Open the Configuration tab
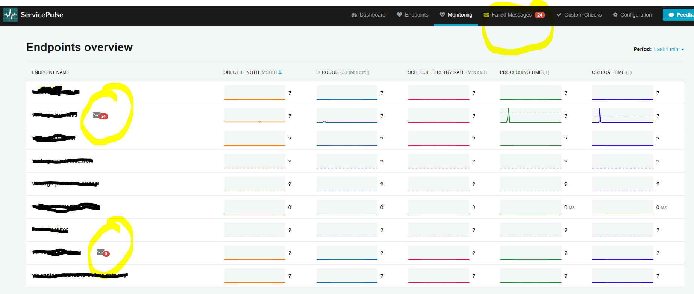694x294 pixels. click(632, 15)
